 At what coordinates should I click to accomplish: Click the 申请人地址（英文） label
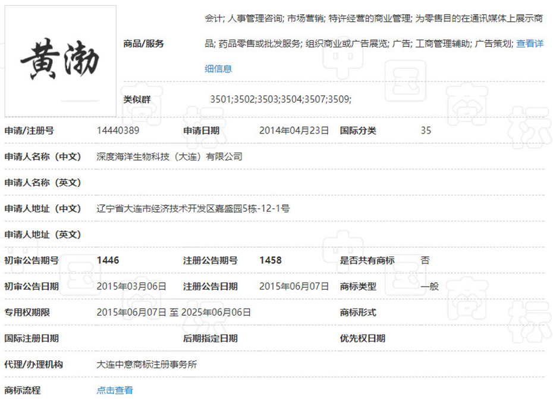pos(43,235)
